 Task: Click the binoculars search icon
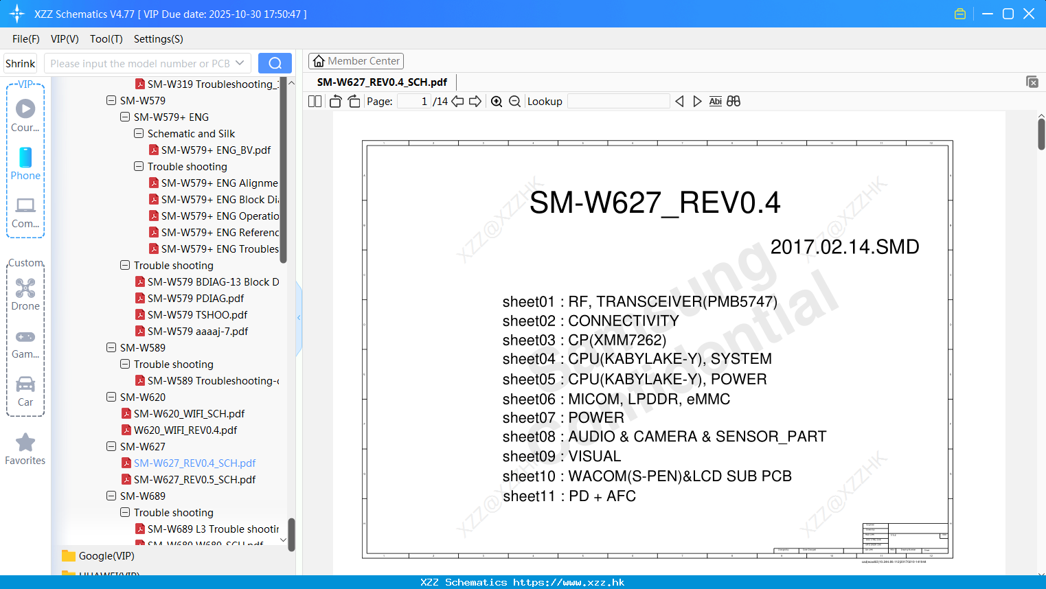(x=734, y=101)
